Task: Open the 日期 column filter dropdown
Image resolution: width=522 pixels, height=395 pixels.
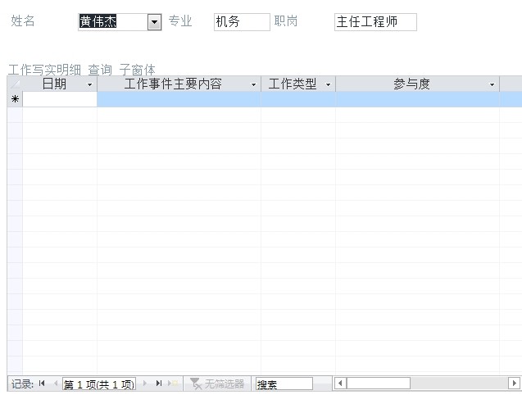Action: tap(89, 84)
